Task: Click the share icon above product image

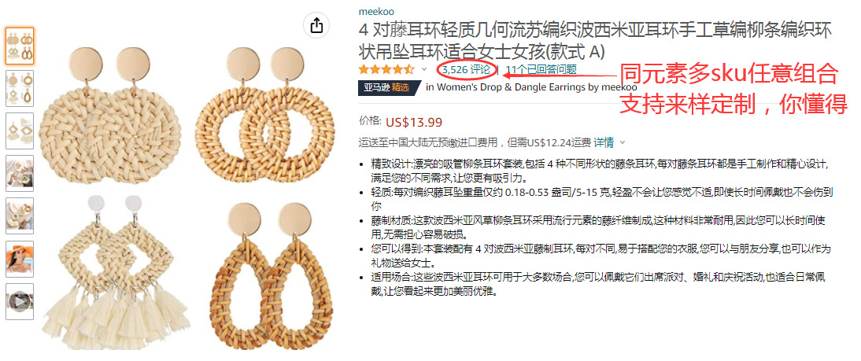Action: click(317, 25)
